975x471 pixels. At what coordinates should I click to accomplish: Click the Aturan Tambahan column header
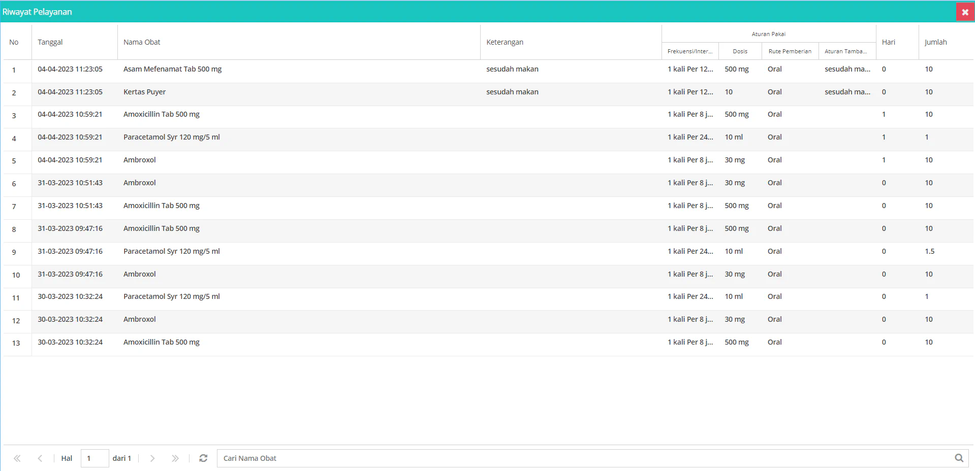[x=846, y=51]
